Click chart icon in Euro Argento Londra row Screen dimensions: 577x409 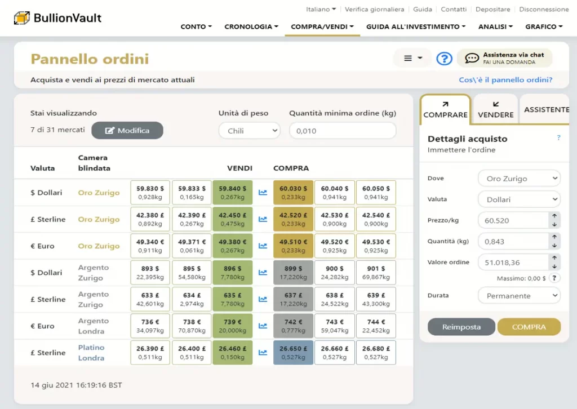tap(263, 326)
